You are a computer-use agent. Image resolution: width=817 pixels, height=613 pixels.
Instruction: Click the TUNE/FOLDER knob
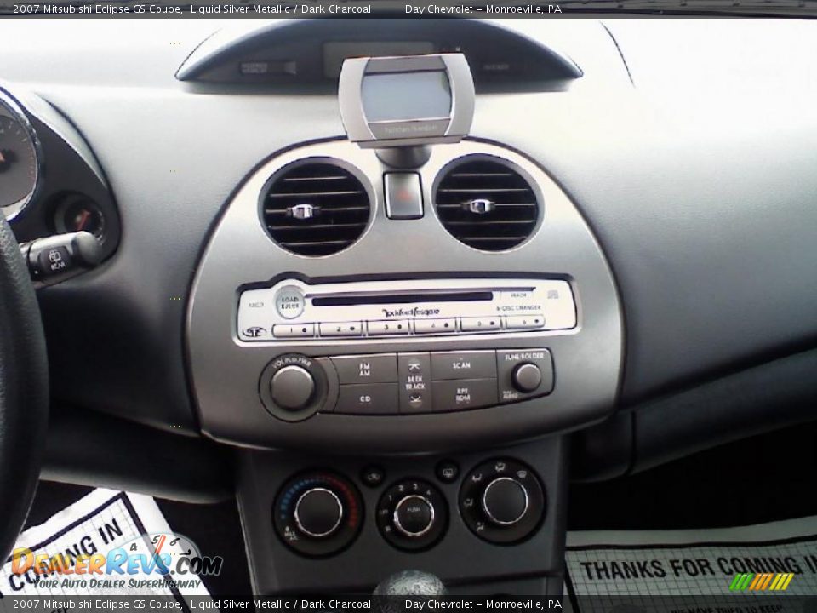[x=527, y=377]
